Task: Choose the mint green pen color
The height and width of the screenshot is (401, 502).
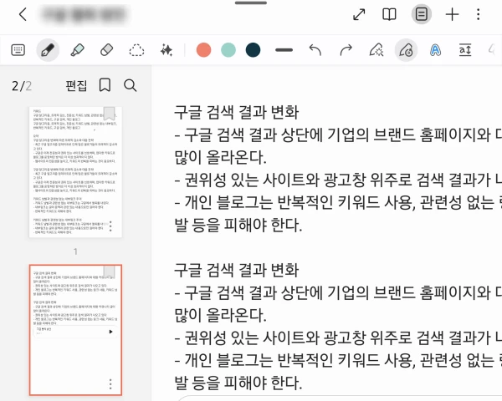Action: (228, 50)
